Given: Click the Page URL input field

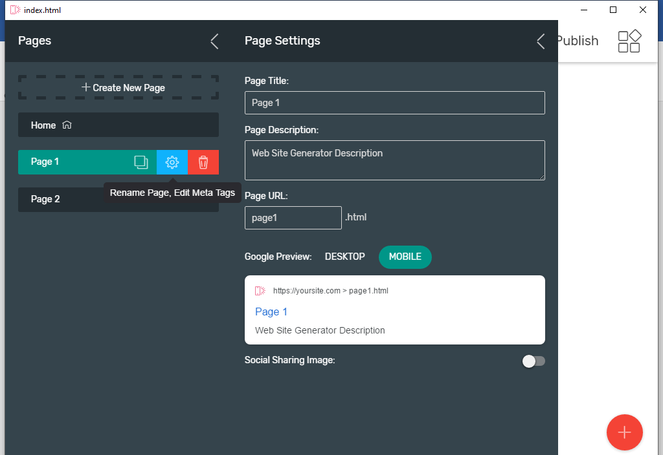Looking at the screenshot, I should (293, 218).
